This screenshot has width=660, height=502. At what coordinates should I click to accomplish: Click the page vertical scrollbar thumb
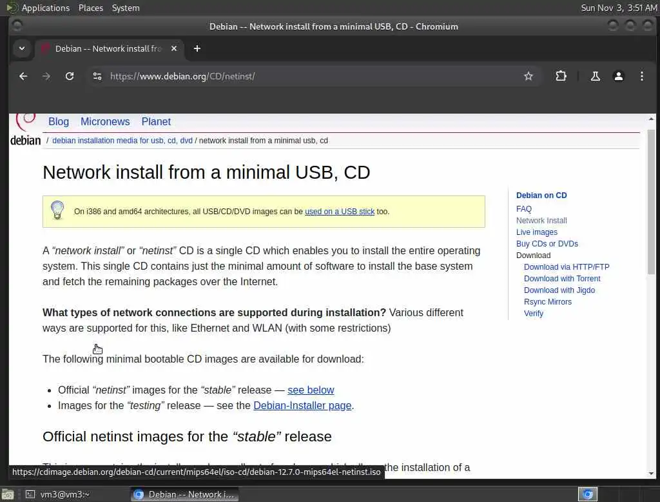tap(651, 203)
